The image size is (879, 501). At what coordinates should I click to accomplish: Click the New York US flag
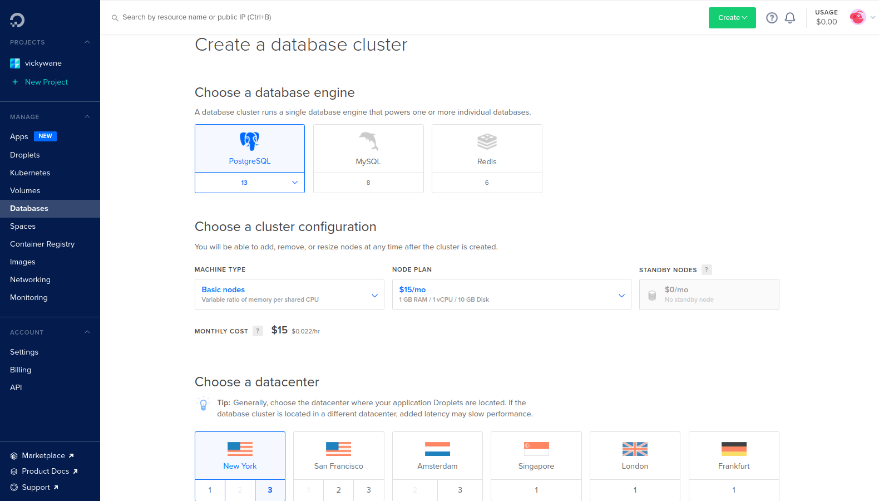pyautogui.click(x=240, y=449)
